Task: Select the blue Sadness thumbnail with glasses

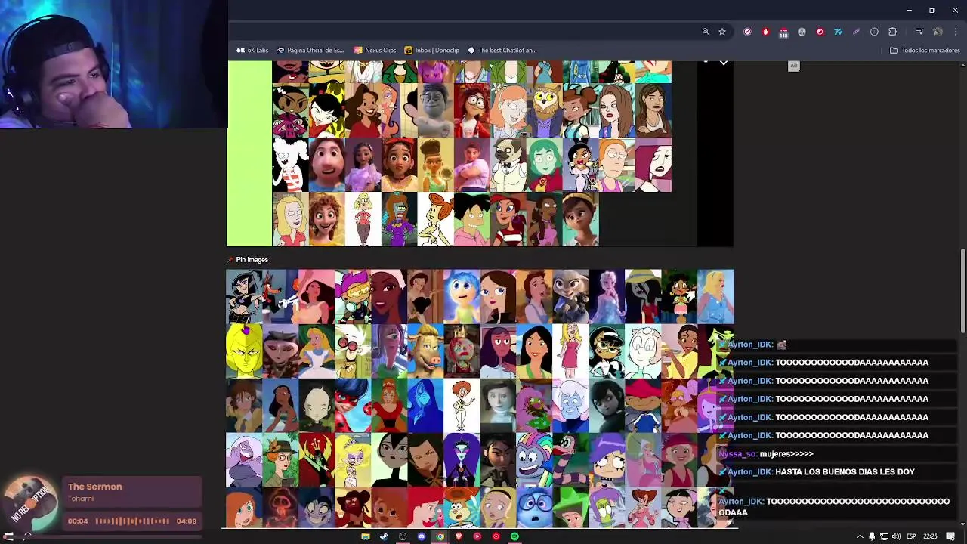Action: [534, 508]
